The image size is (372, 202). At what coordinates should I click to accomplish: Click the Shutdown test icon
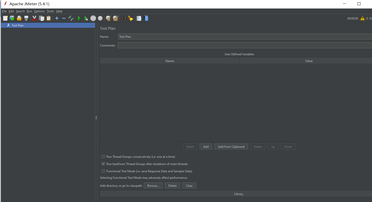click(100, 18)
